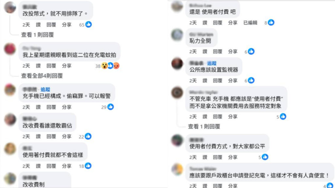Click like icon on 公所應該設置監視器 comment
Image resolution: width=335 pixels, height=188 pixels.
pos(251,80)
